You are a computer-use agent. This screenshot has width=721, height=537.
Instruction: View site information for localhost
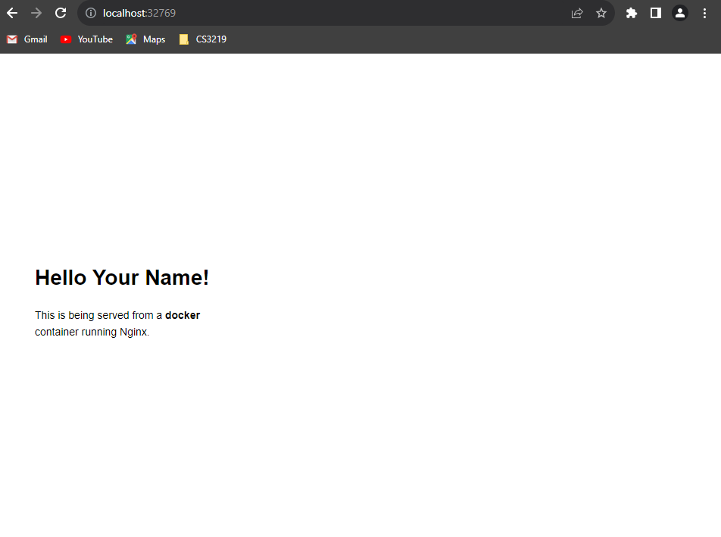pos(90,13)
